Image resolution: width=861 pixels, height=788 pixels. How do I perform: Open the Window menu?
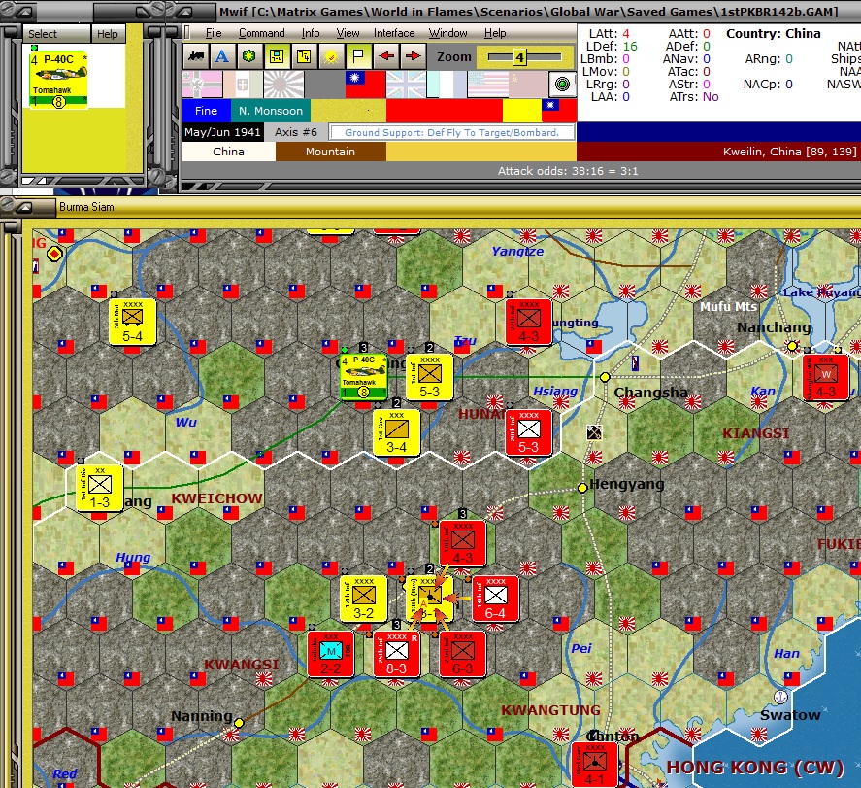tap(447, 33)
